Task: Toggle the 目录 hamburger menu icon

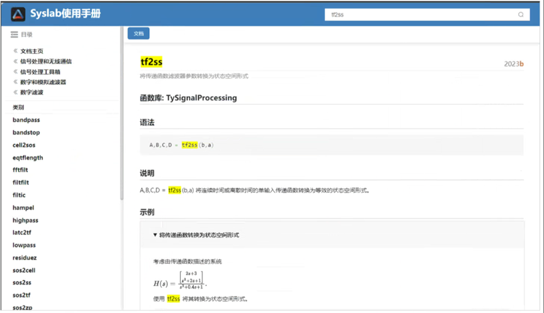Action: pyautogui.click(x=14, y=35)
